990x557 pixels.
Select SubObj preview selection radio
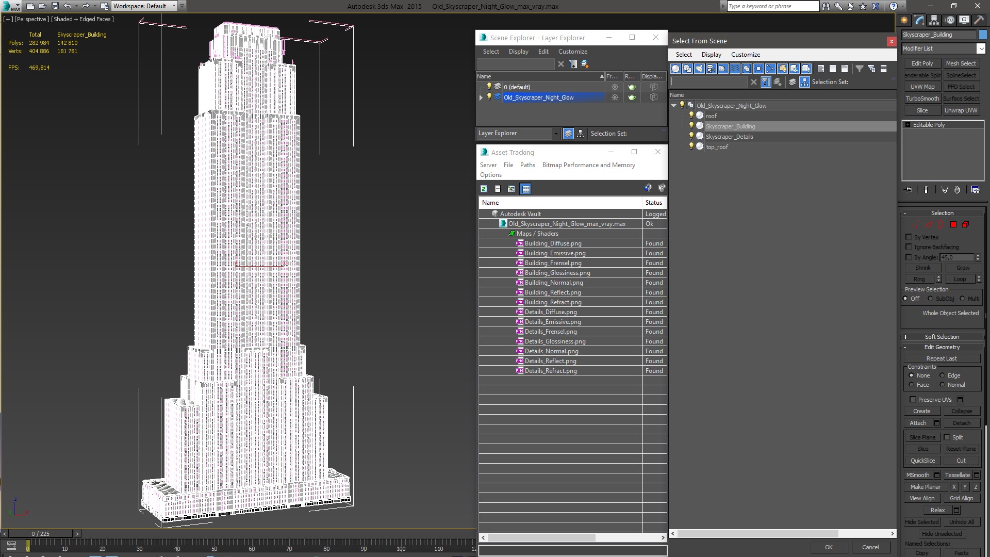[930, 299]
